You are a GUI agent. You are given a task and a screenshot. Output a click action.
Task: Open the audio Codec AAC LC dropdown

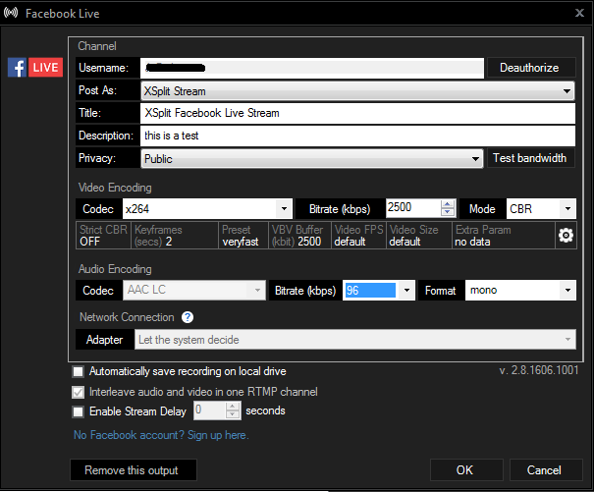[x=194, y=290]
